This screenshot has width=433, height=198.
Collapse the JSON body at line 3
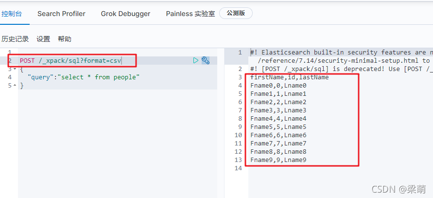pyautogui.click(x=15, y=69)
